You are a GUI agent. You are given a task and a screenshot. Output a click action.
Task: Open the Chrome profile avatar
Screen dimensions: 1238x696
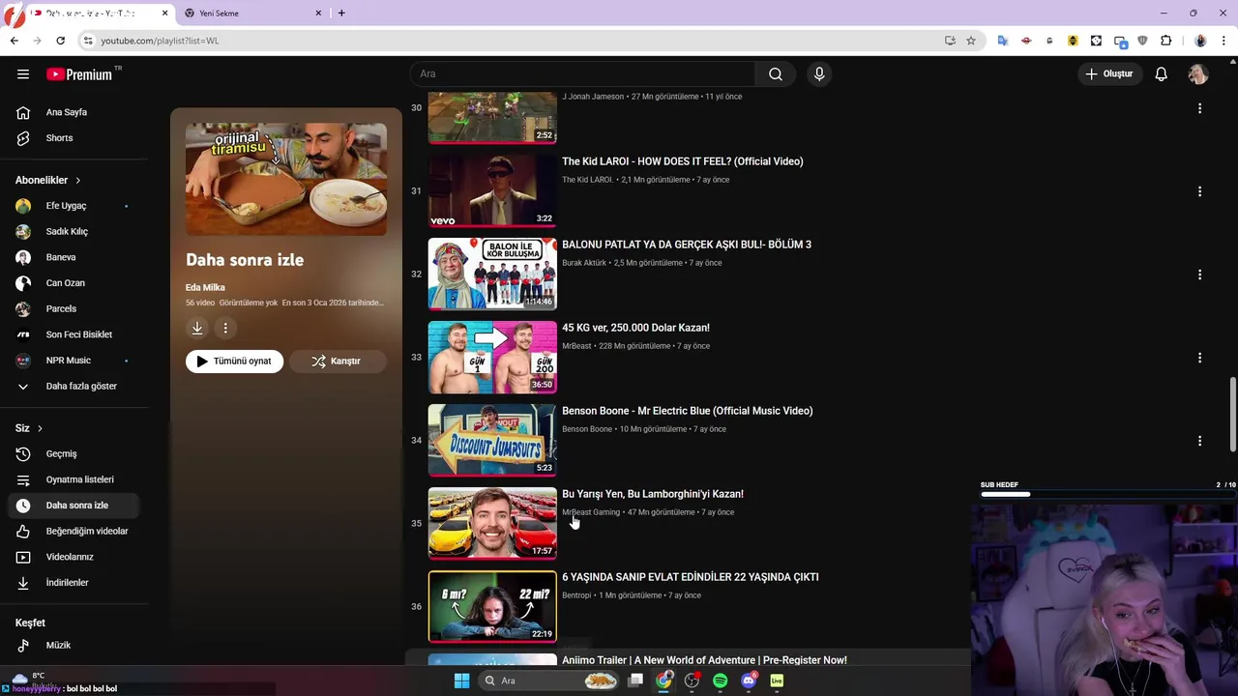[x=1200, y=41]
